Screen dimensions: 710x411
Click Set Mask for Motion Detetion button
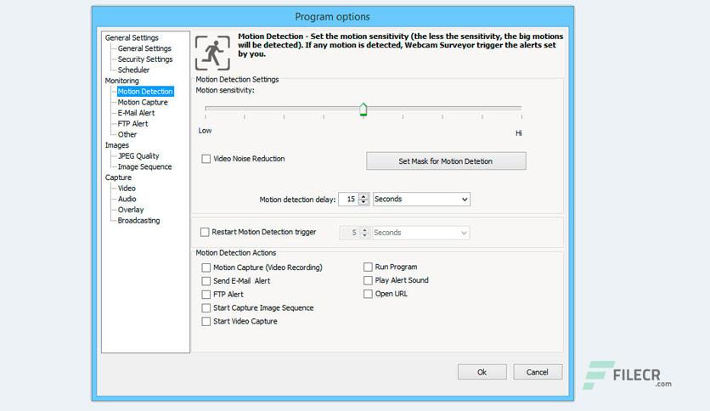coord(446,161)
